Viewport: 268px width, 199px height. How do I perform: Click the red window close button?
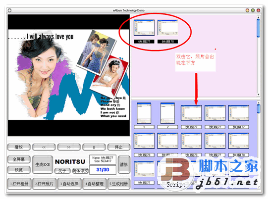259,10
